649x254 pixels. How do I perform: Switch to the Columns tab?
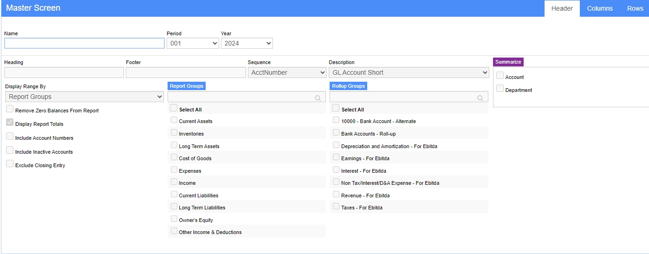coord(600,8)
